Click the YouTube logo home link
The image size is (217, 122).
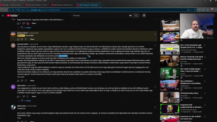tap(12, 16)
